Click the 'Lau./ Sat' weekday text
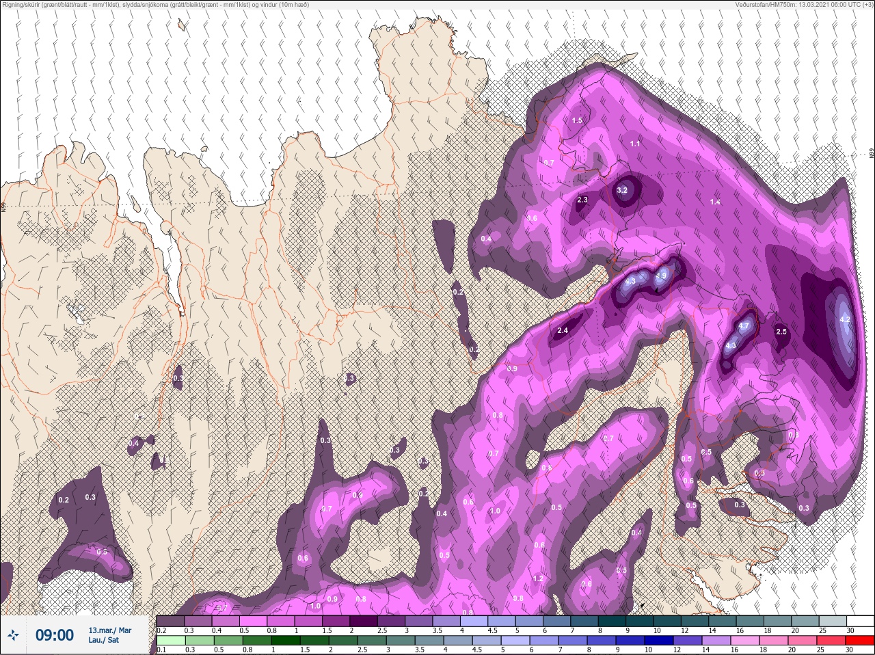The height and width of the screenshot is (655, 875). [x=103, y=640]
